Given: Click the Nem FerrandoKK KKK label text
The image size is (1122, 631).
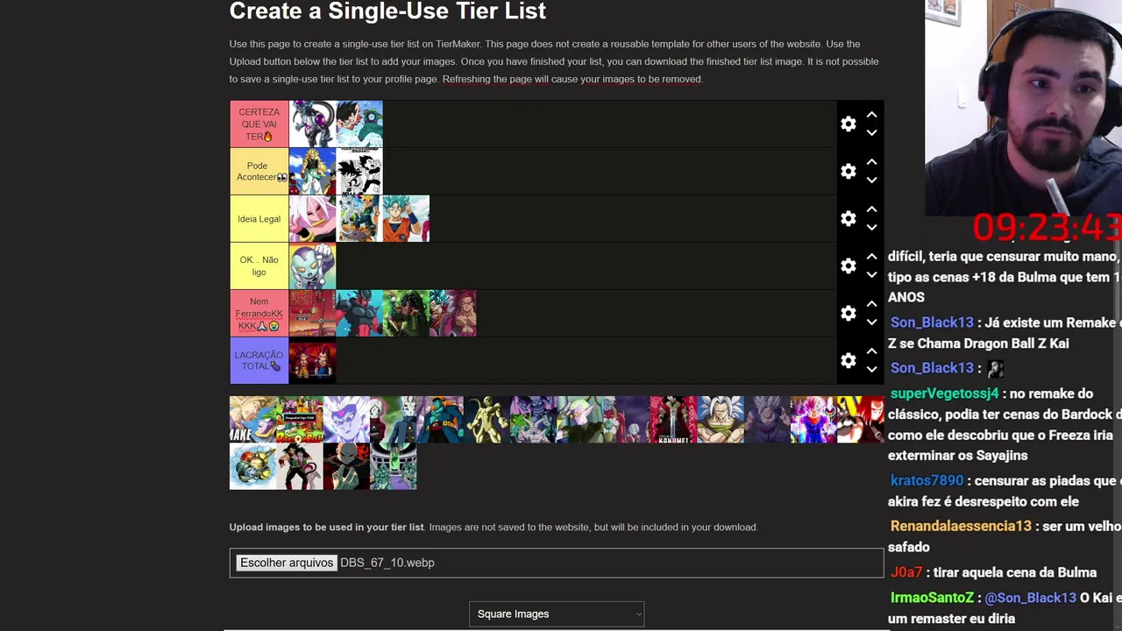Looking at the screenshot, I should pyautogui.click(x=259, y=314).
